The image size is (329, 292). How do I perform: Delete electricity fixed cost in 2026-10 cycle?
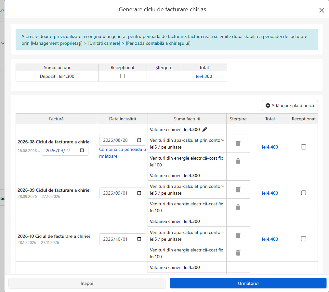pos(238,253)
